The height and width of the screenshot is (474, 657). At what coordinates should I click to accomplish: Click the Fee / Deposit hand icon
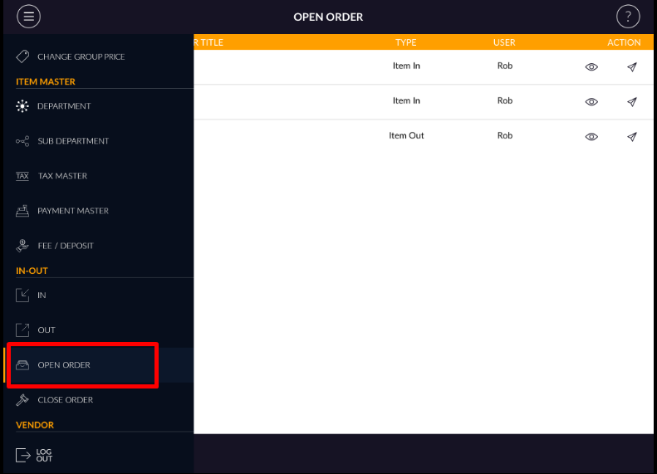[22, 246]
